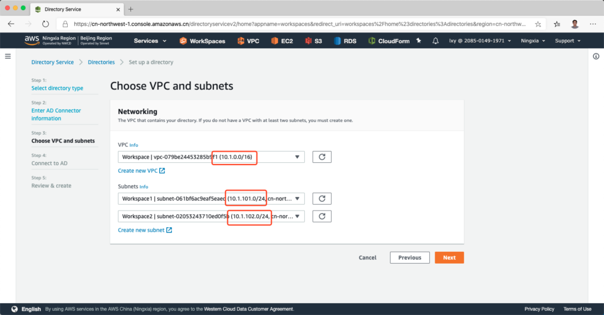
Task: Open the Services menu
Action: click(x=150, y=41)
